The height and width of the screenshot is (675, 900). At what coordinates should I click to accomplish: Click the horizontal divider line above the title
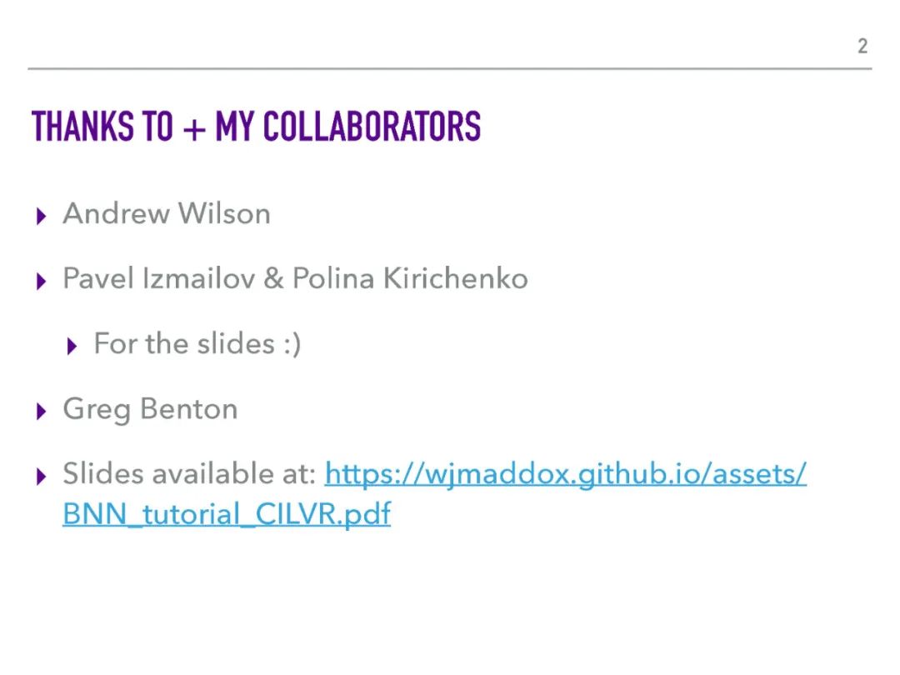click(450, 68)
